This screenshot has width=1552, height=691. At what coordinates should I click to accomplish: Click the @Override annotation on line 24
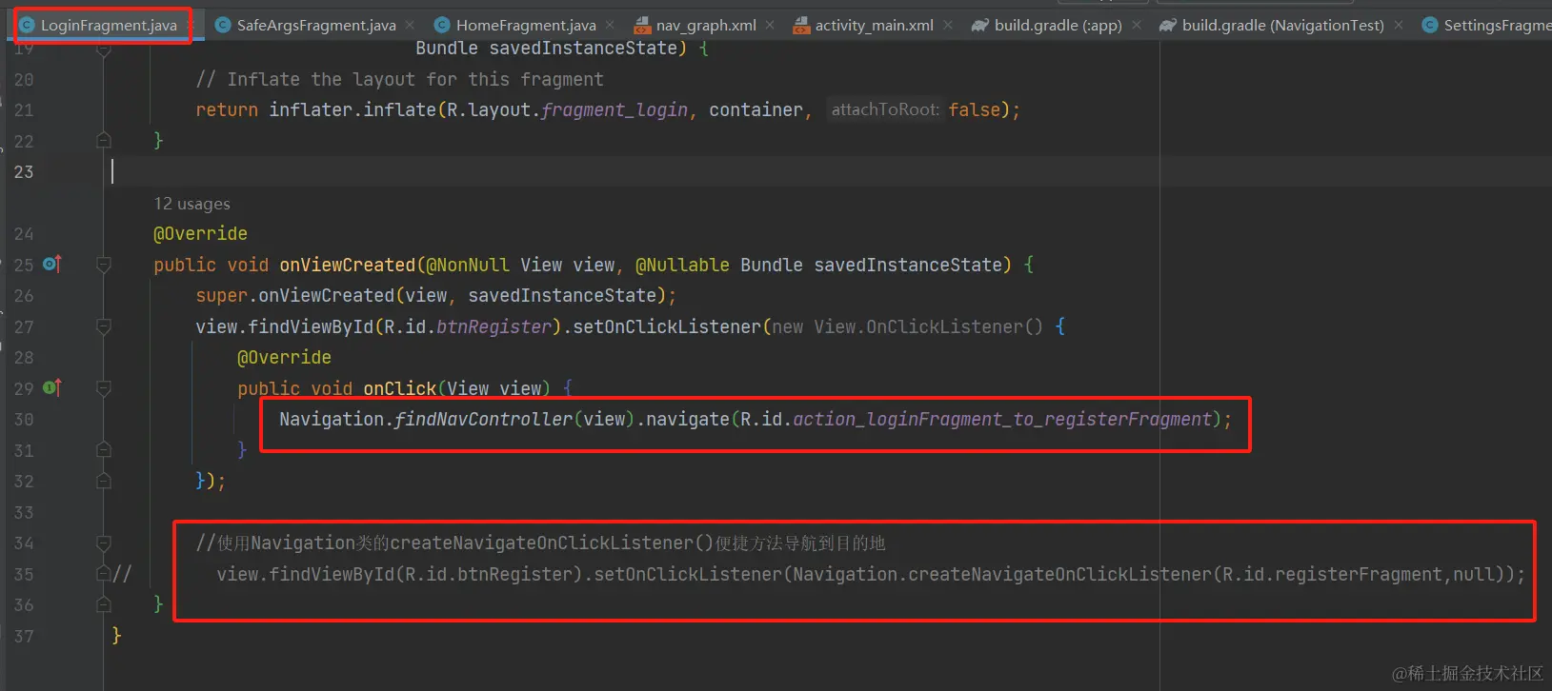[200, 234]
